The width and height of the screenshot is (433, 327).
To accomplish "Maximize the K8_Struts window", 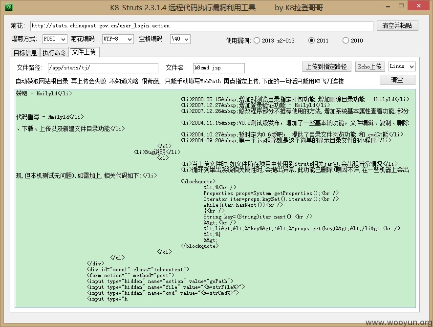I will [x=401, y=6].
